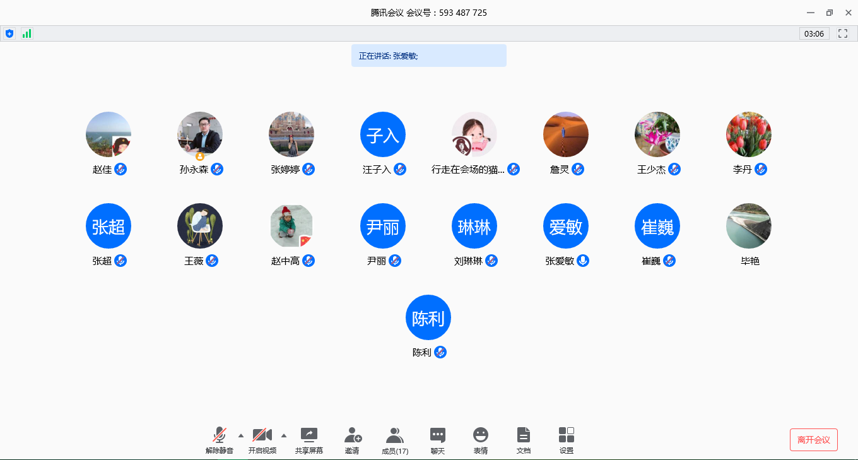Click the leave meeting button
This screenshot has width=858, height=460.
point(813,440)
